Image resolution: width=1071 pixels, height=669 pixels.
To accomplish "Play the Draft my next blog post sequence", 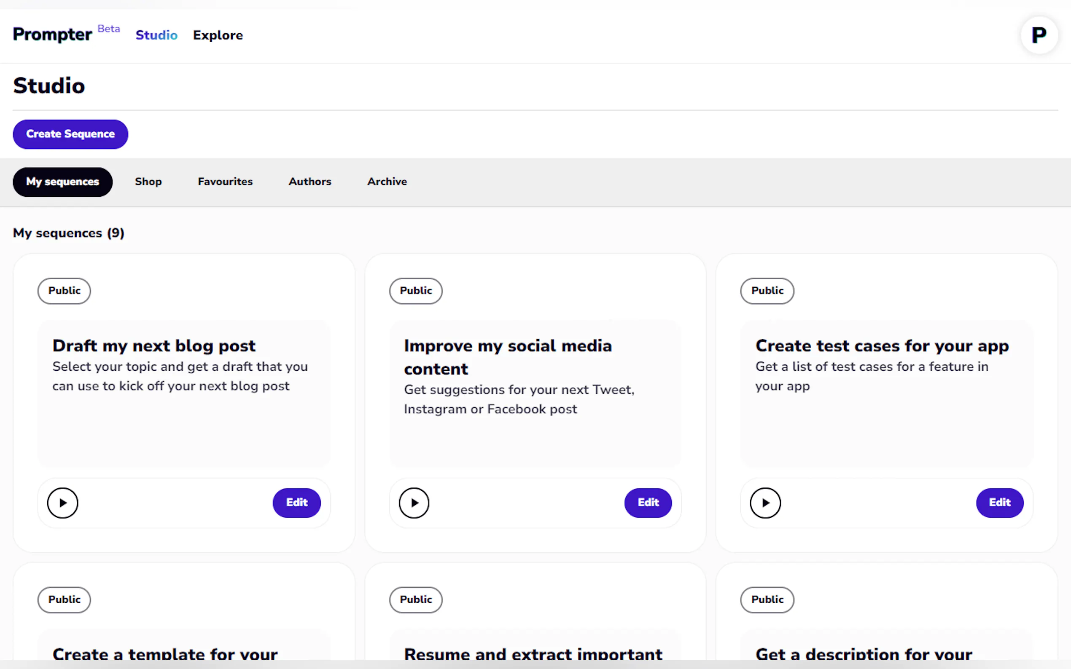I will [x=62, y=503].
